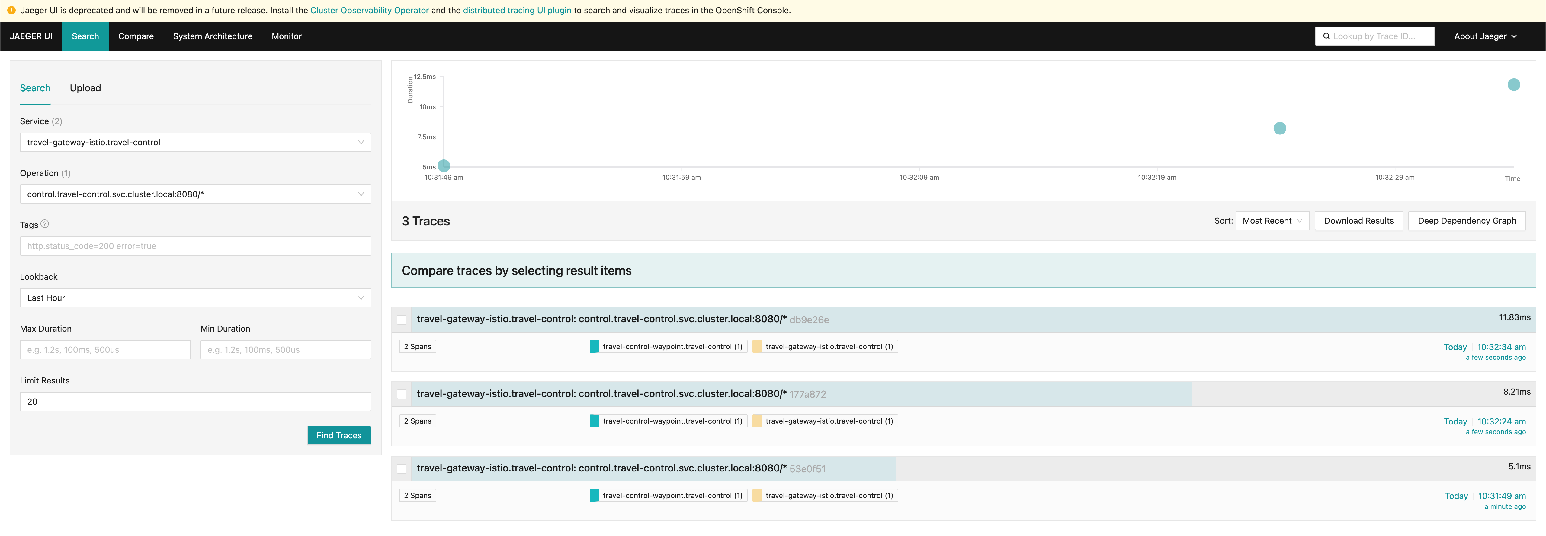Expand the Lookback Last Hour dropdown
Viewport: 1546px width, 536px height.
tap(195, 298)
